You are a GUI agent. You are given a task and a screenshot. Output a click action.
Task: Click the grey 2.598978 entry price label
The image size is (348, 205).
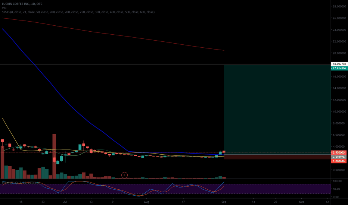tap(339, 157)
